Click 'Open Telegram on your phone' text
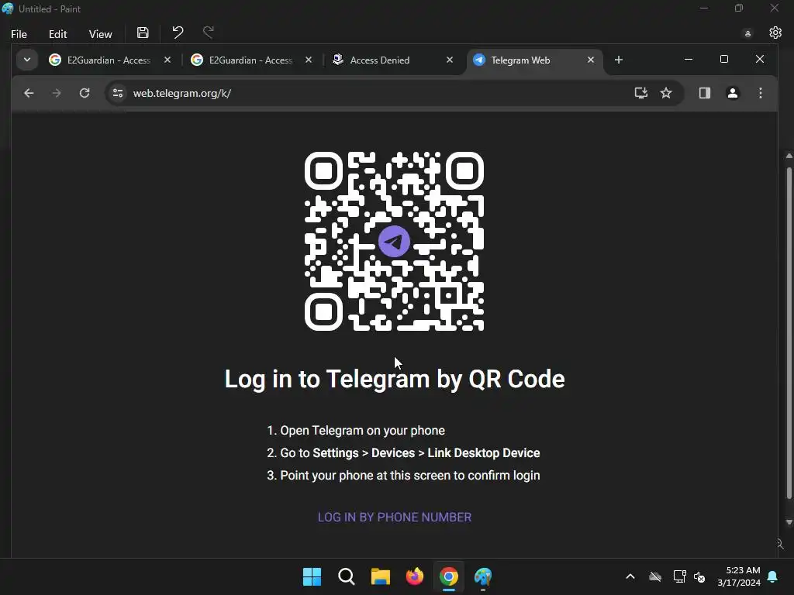This screenshot has height=595, width=794. [x=363, y=431]
